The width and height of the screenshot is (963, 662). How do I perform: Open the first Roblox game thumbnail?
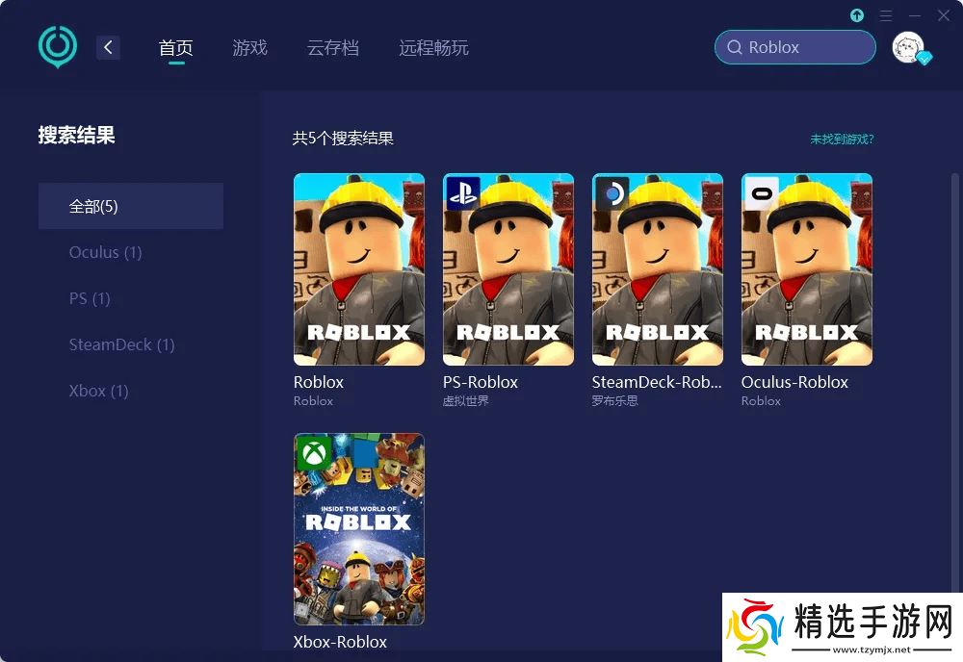tap(358, 269)
